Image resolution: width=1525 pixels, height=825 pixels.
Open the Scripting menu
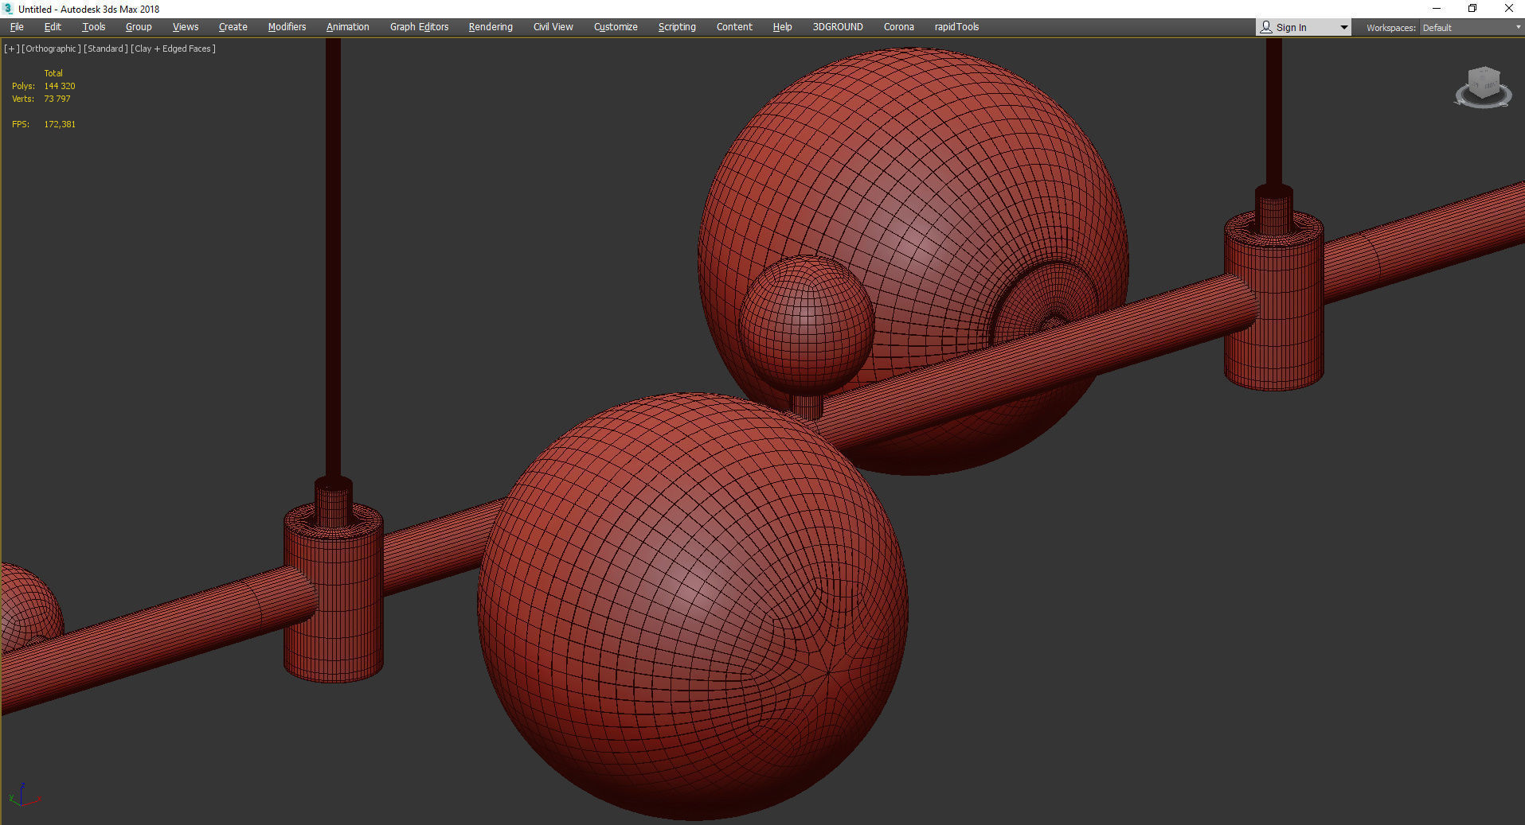point(677,27)
